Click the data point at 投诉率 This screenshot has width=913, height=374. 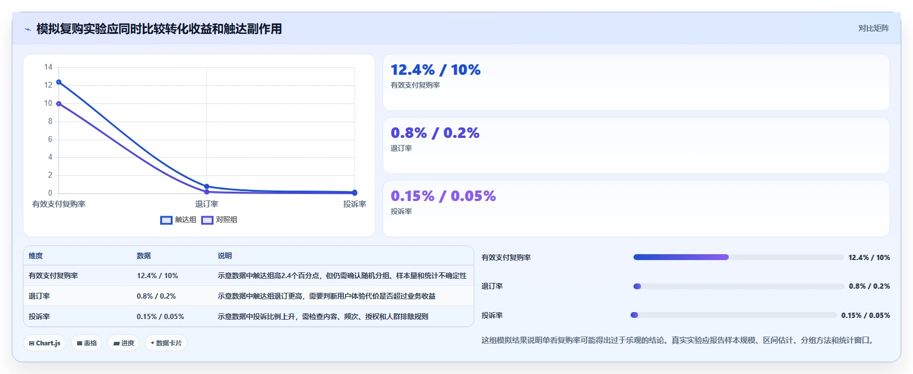tap(354, 192)
